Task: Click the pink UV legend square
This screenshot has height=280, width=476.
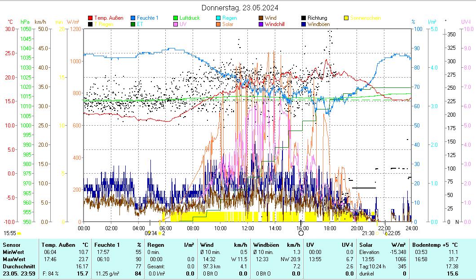Action: click(x=176, y=24)
